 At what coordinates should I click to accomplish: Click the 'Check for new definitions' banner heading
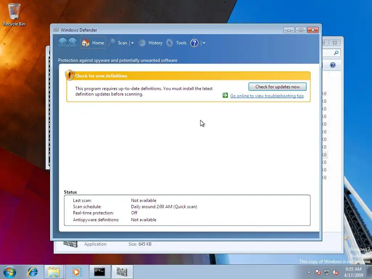pyautogui.click(x=101, y=76)
